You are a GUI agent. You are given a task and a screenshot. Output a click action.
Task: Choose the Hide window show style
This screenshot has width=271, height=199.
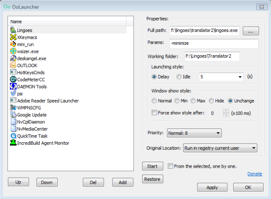point(211,100)
